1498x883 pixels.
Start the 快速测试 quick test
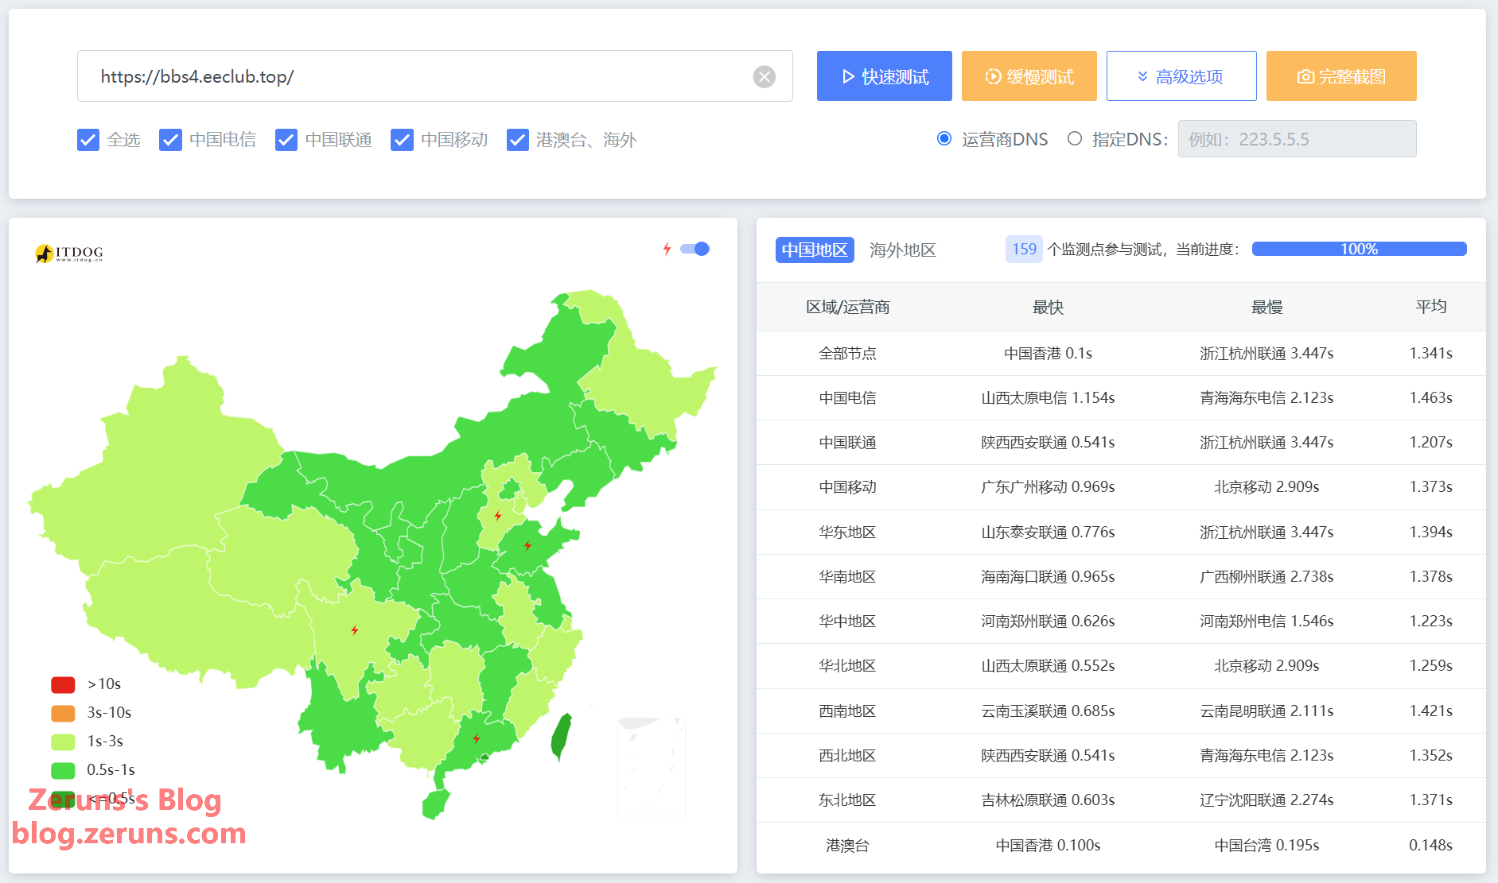(x=884, y=76)
